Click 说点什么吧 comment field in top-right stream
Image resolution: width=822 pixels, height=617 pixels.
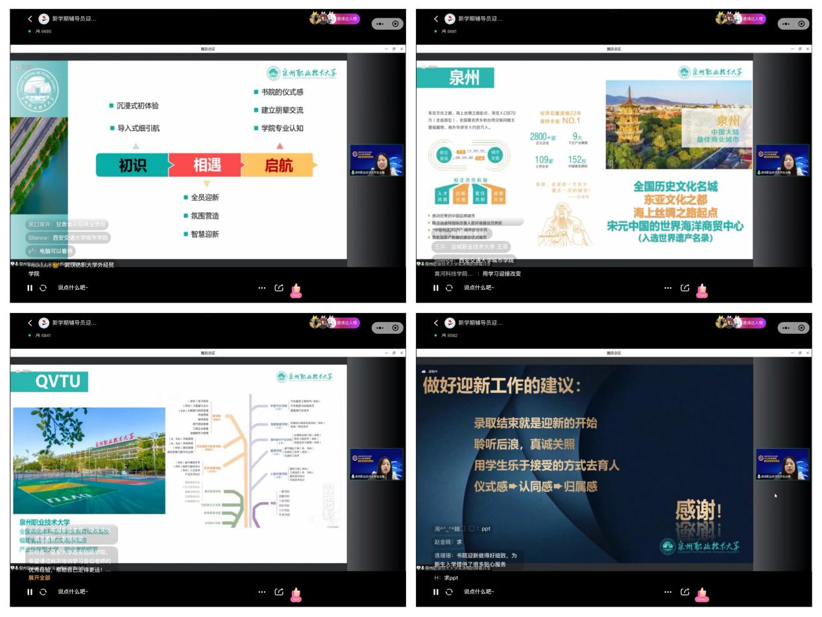pyautogui.click(x=479, y=288)
